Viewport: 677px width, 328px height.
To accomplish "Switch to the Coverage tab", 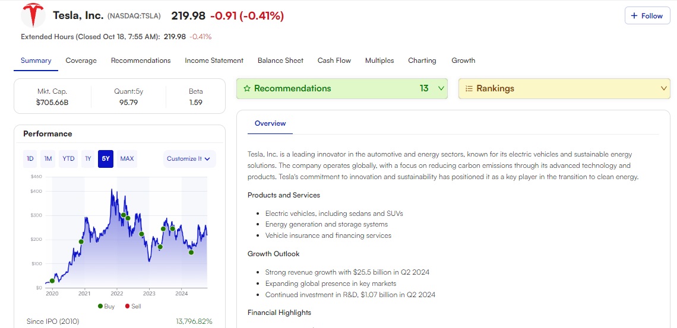I will 81,60.
